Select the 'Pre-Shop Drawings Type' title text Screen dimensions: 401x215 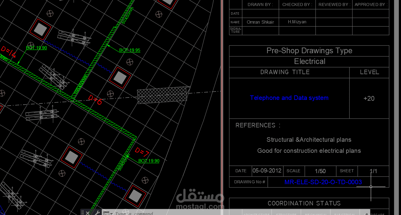(309, 51)
